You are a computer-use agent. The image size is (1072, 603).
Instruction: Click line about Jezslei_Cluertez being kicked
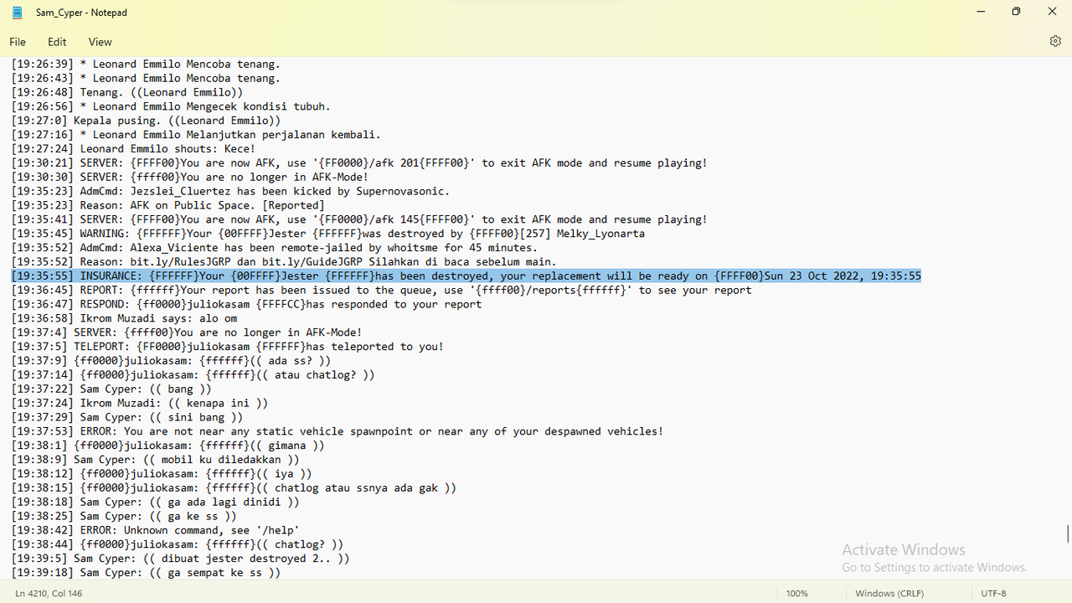pyautogui.click(x=230, y=191)
